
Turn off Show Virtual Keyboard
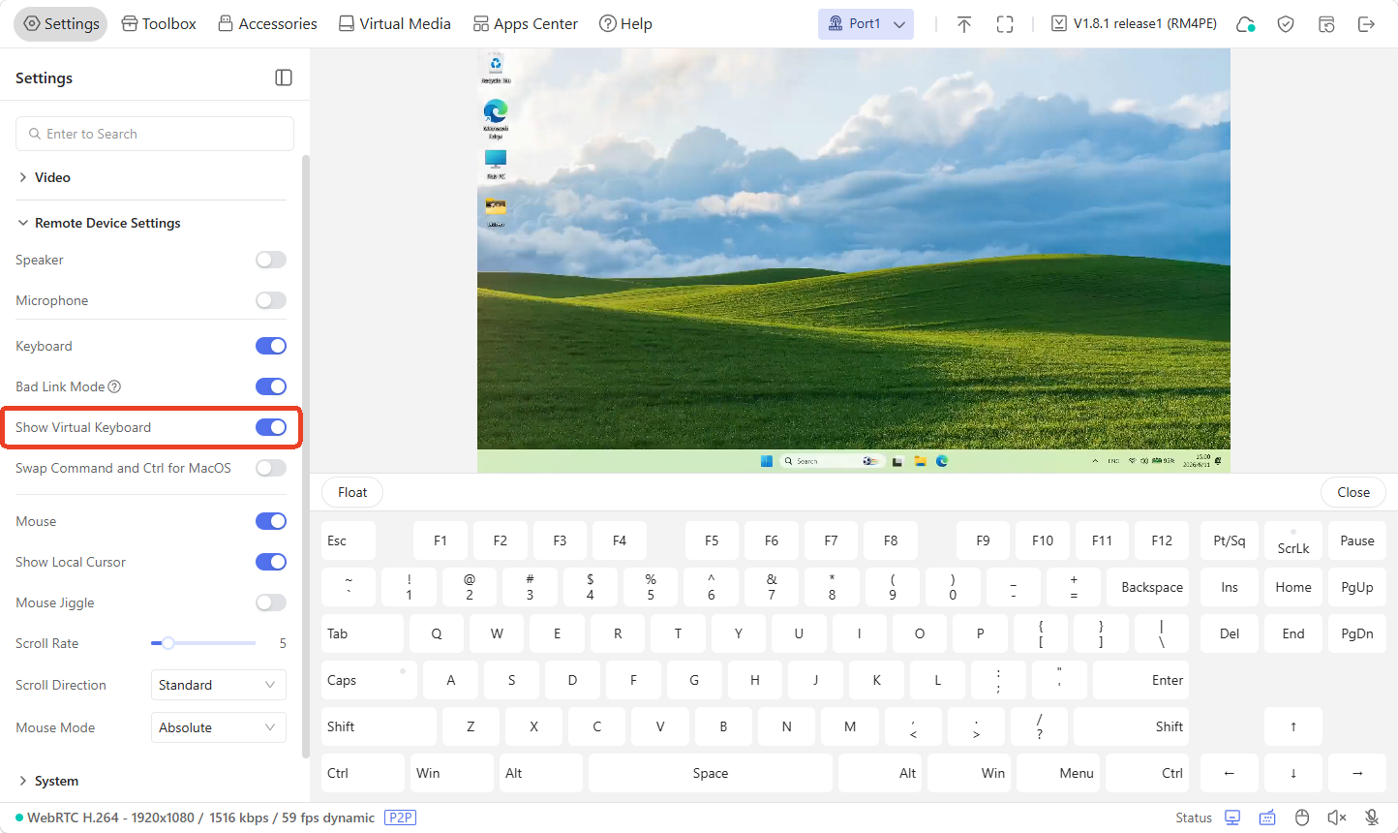pyautogui.click(x=271, y=427)
